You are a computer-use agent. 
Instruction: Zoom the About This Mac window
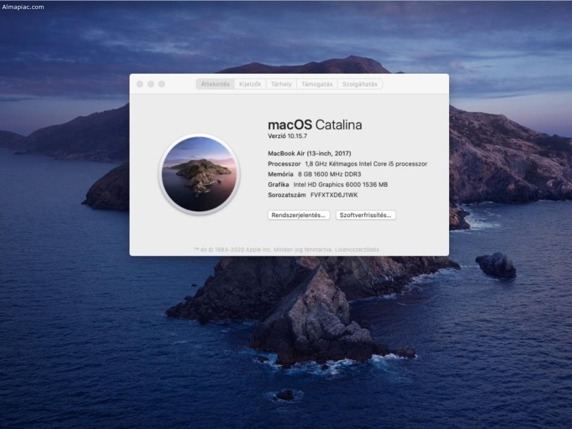162,84
